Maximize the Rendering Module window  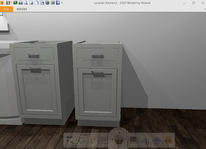click(x=193, y=3)
